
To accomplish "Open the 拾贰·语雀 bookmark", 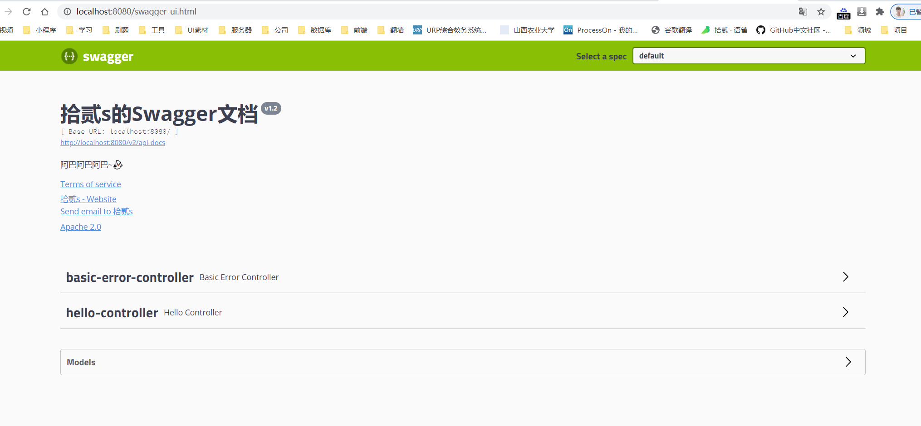I will pyautogui.click(x=724, y=30).
